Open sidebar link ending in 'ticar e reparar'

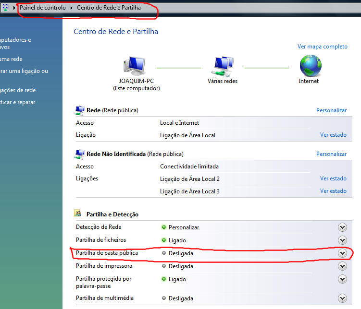point(17,102)
